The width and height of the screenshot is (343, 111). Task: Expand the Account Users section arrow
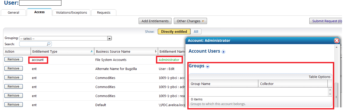click(223, 52)
